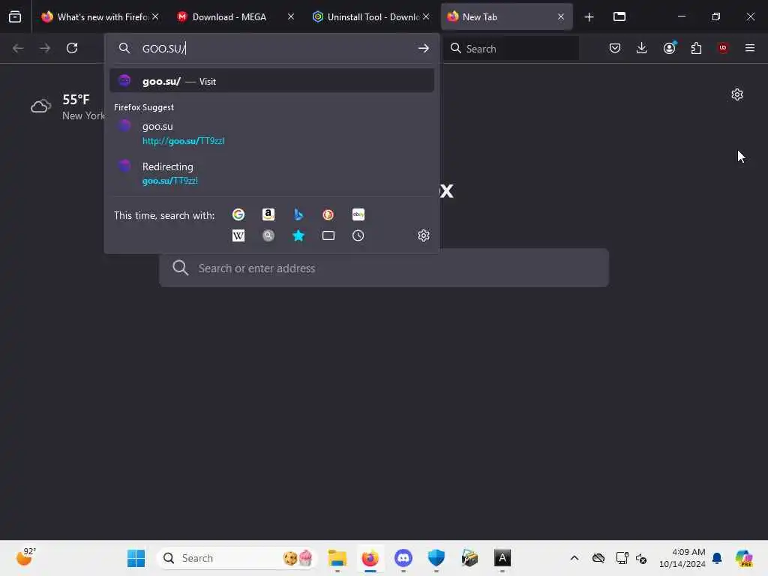Open search settings gear in dropdown
This screenshot has width=768, height=576.
(x=424, y=235)
